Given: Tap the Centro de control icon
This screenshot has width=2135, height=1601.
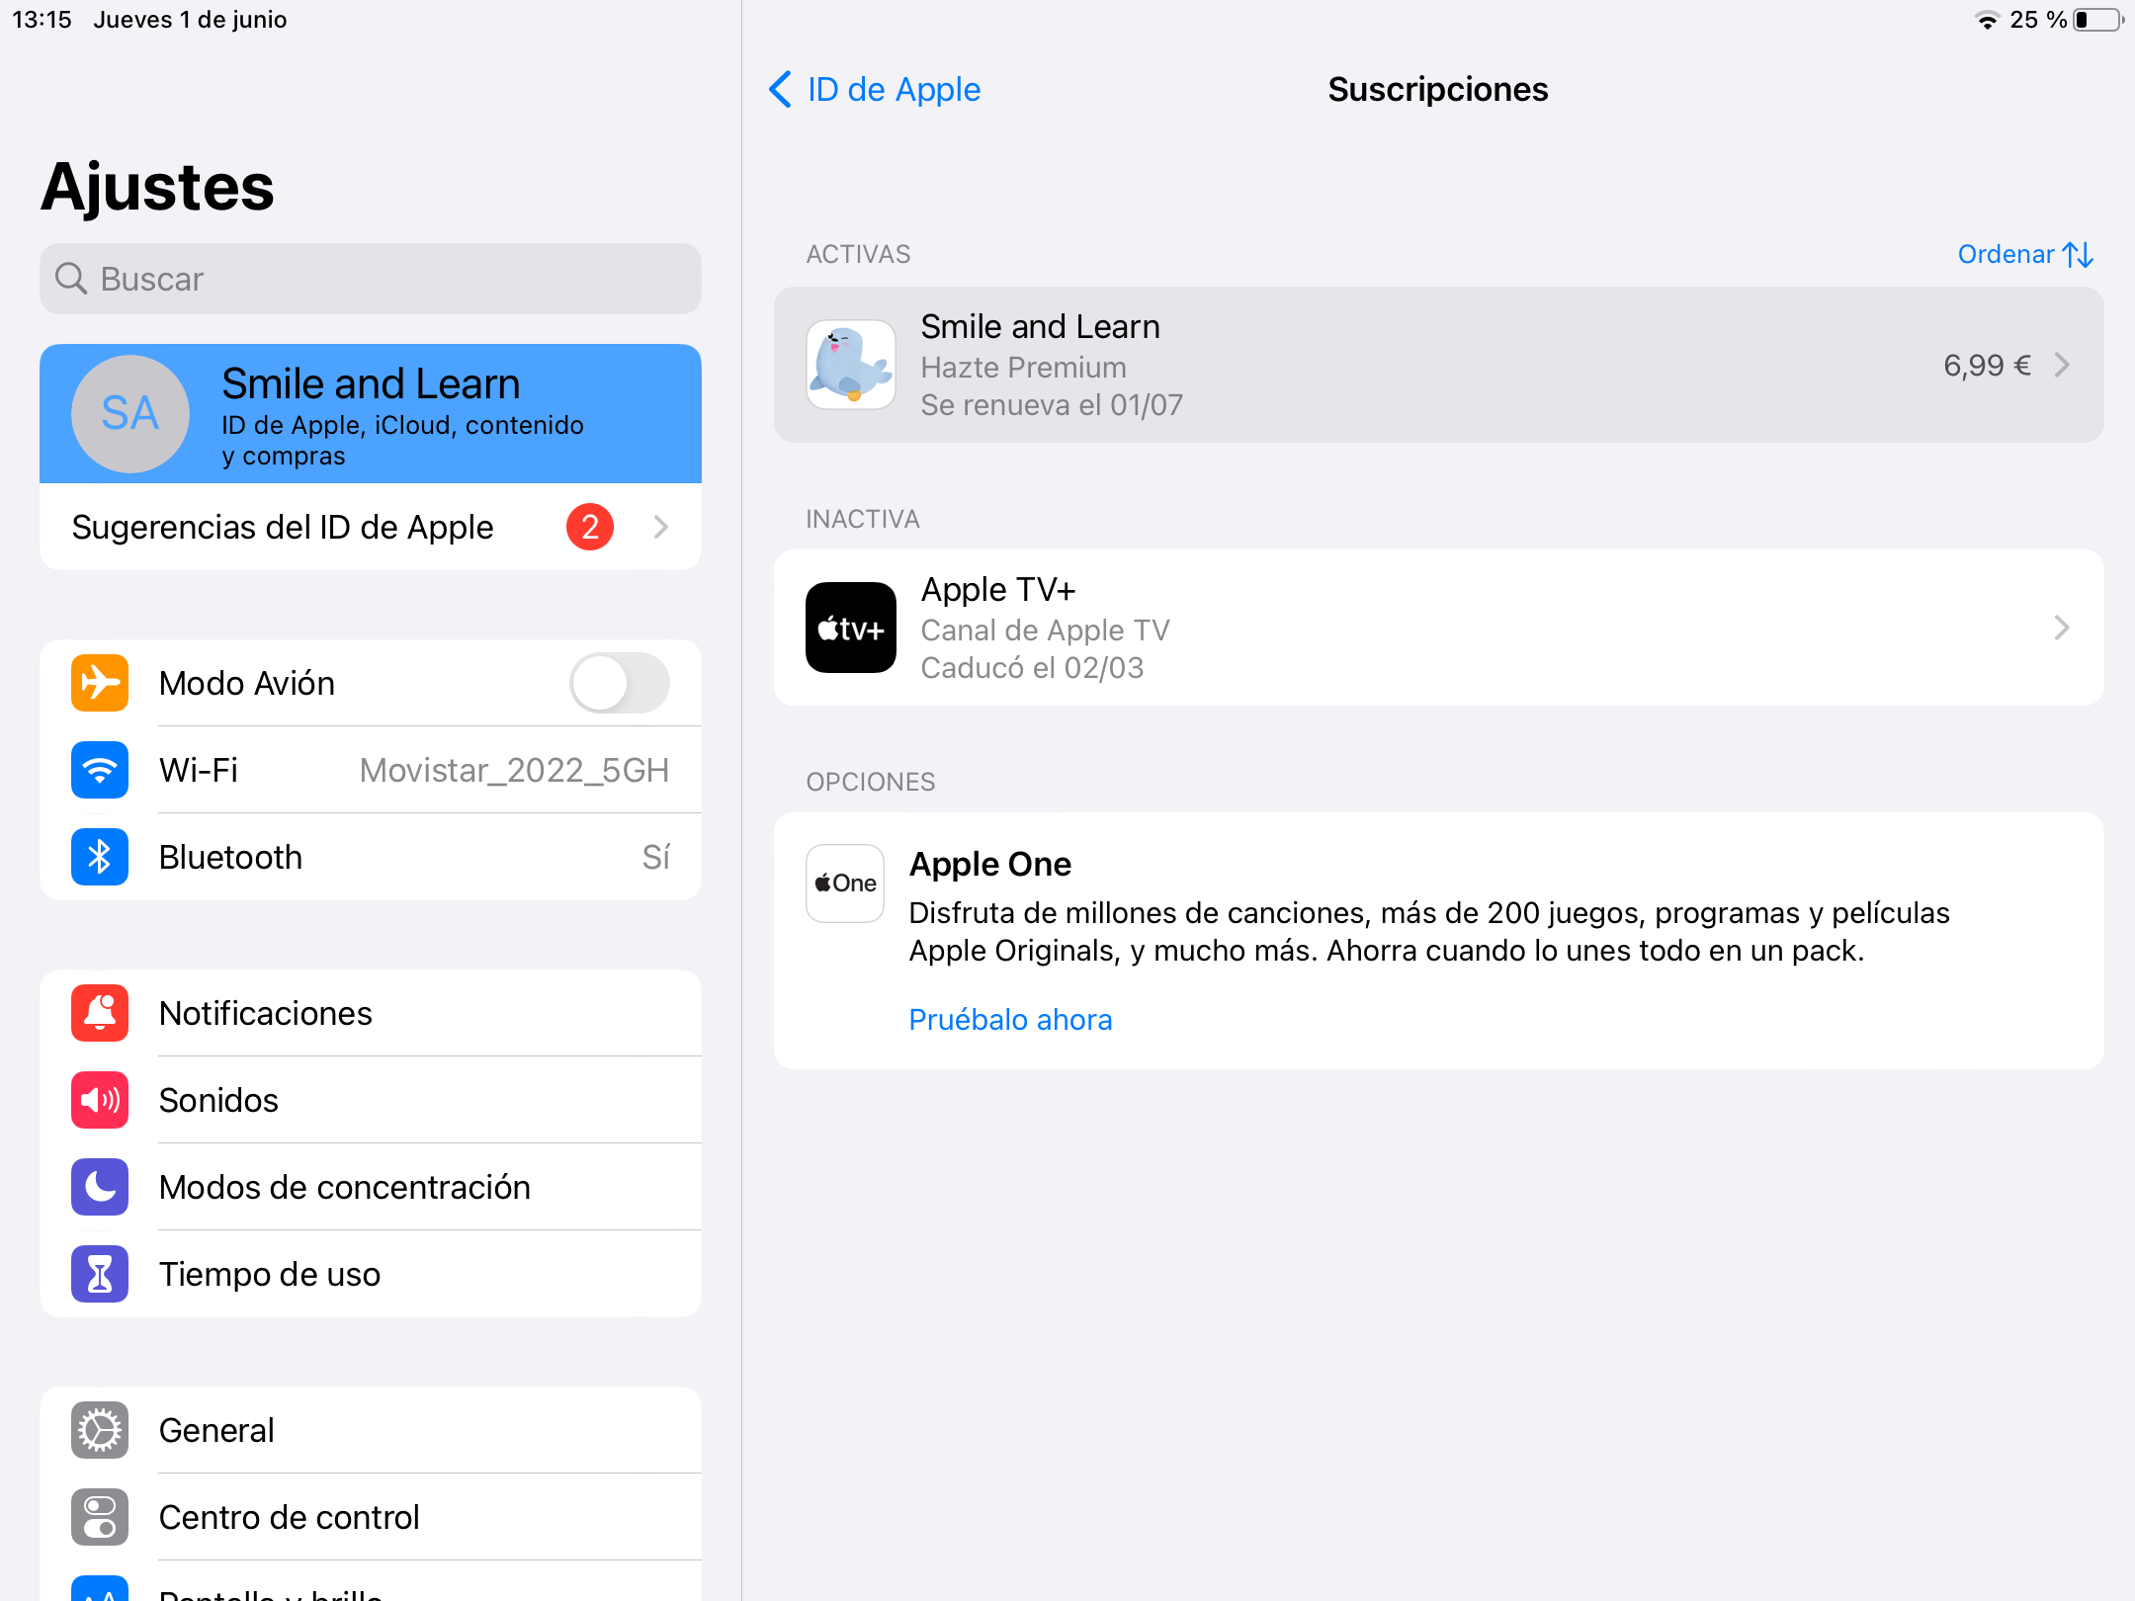Looking at the screenshot, I should pyautogui.click(x=100, y=1517).
